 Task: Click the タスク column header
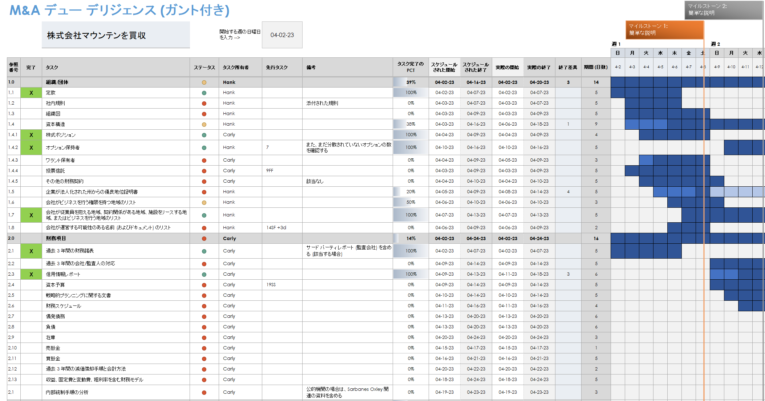116,67
